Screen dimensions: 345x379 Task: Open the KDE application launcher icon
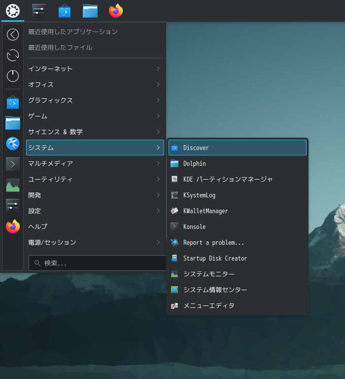(12, 11)
